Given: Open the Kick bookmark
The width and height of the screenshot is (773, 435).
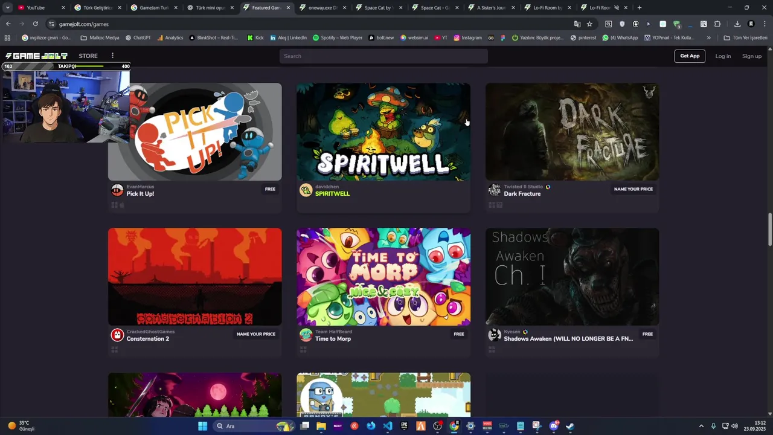Looking at the screenshot, I should pos(255,37).
